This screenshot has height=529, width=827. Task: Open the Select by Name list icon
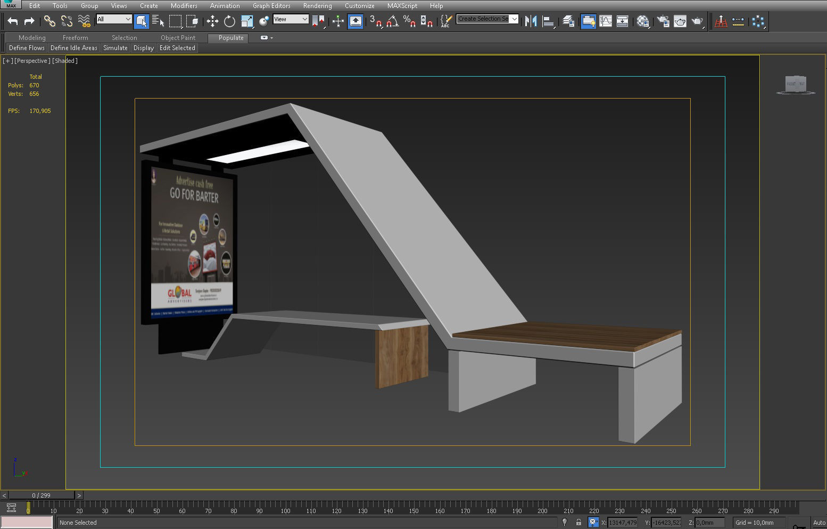158,21
